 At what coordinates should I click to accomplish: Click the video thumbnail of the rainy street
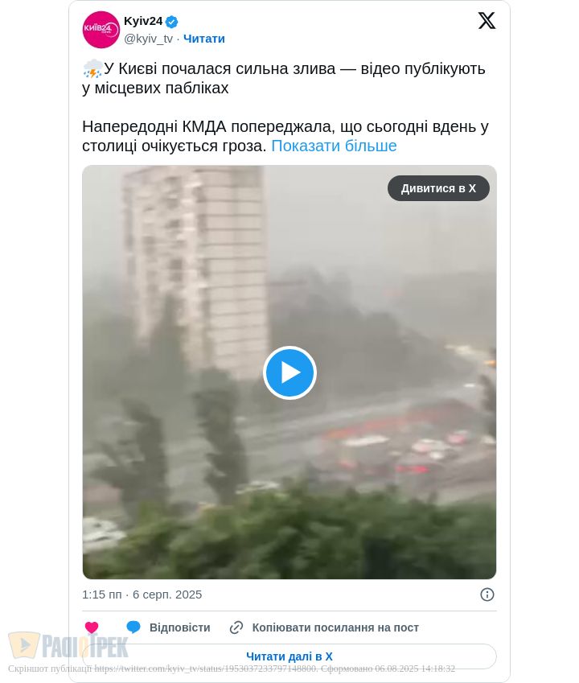click(289, 372)
